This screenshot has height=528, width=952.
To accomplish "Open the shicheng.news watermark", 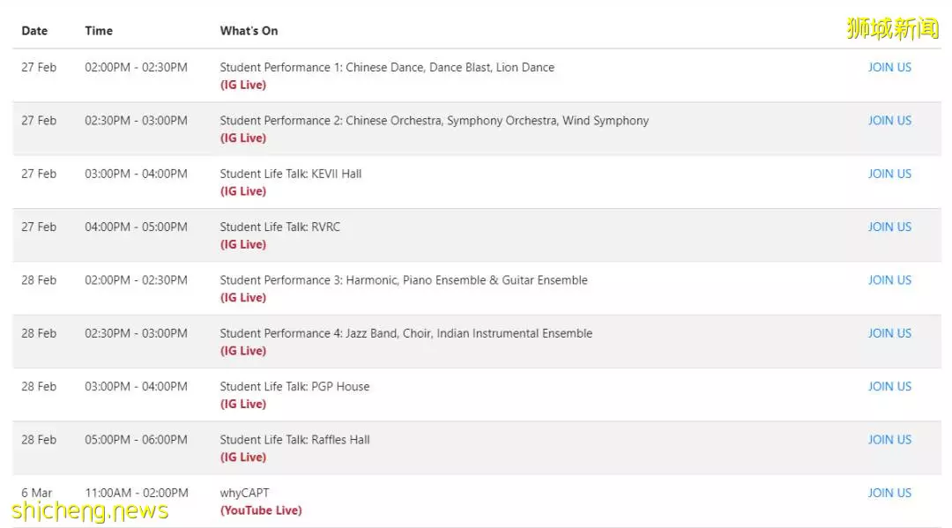I will 90,511.
